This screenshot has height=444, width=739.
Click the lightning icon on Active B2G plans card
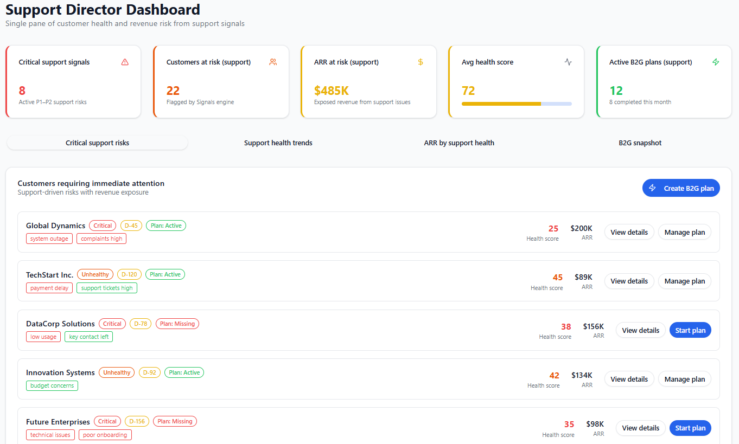[x=716, y=62]
